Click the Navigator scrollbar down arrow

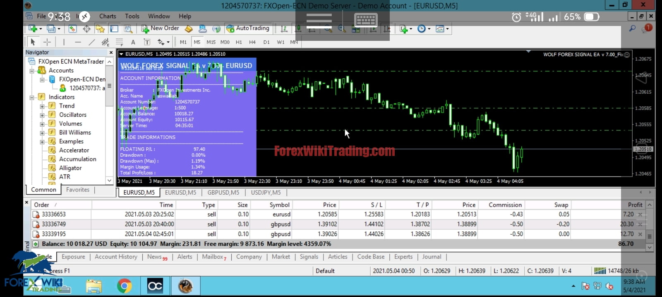pyautogui.click(x=109, y=181)
